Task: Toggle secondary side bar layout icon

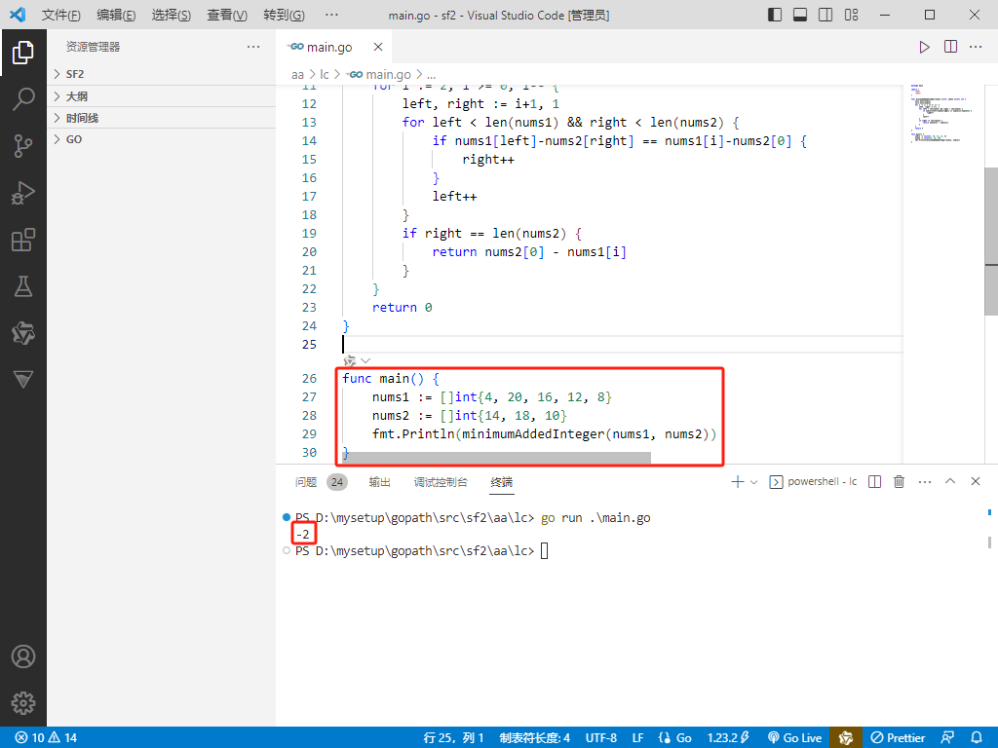Action: point(825,15)
